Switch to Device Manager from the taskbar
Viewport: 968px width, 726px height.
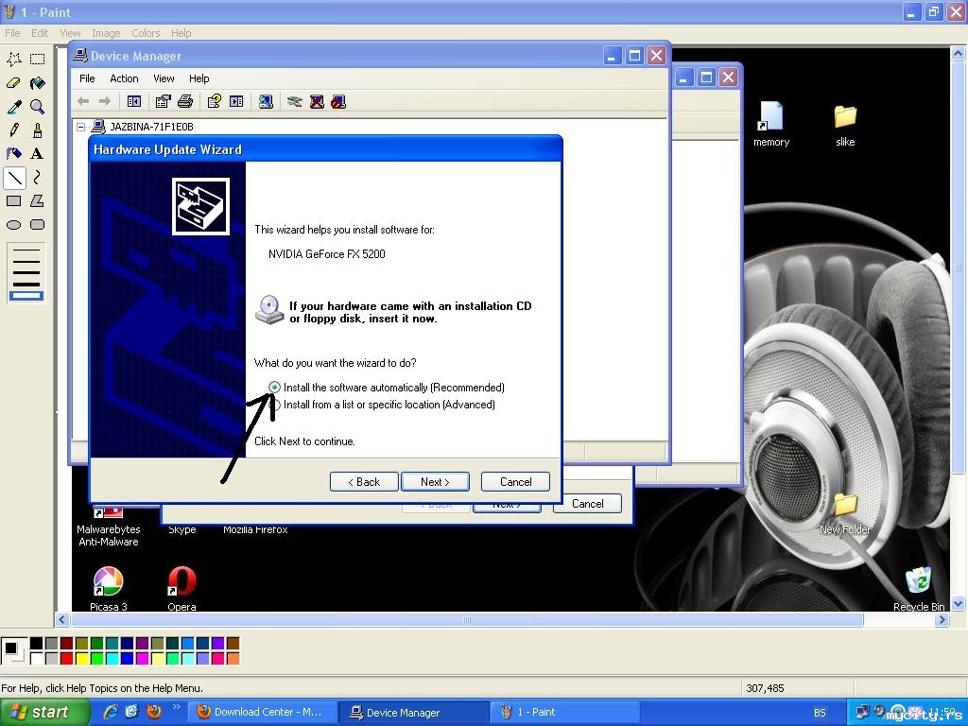click(414, 713)
